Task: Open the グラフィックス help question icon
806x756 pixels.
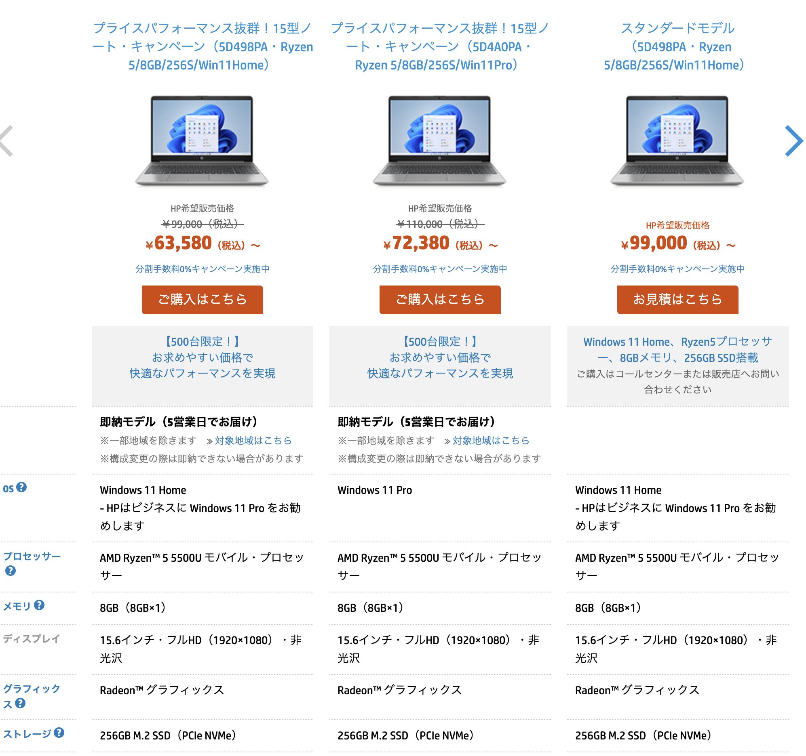Action: 20,703
